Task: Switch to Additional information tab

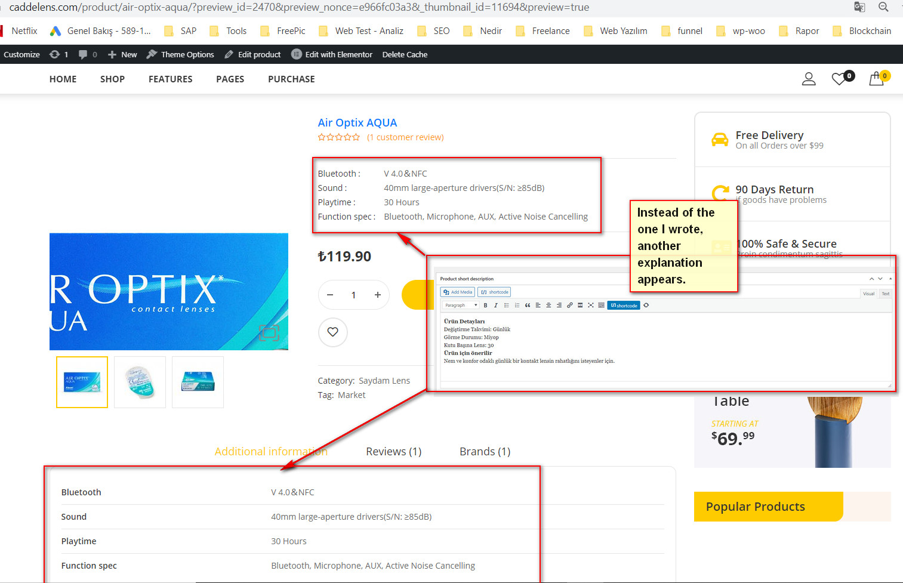Action: pyautogui.click(x=271, y=452)
